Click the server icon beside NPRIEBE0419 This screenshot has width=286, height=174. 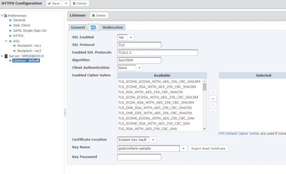click(x=6, y=56)
